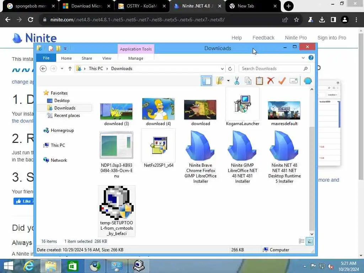This screenshot has height=273, width=364.
Task: Open the File tab in Explorer
Action: 46,58
